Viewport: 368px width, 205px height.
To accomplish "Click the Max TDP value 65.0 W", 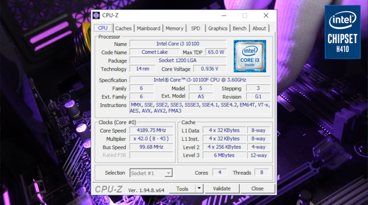I will tap(216, 52).
